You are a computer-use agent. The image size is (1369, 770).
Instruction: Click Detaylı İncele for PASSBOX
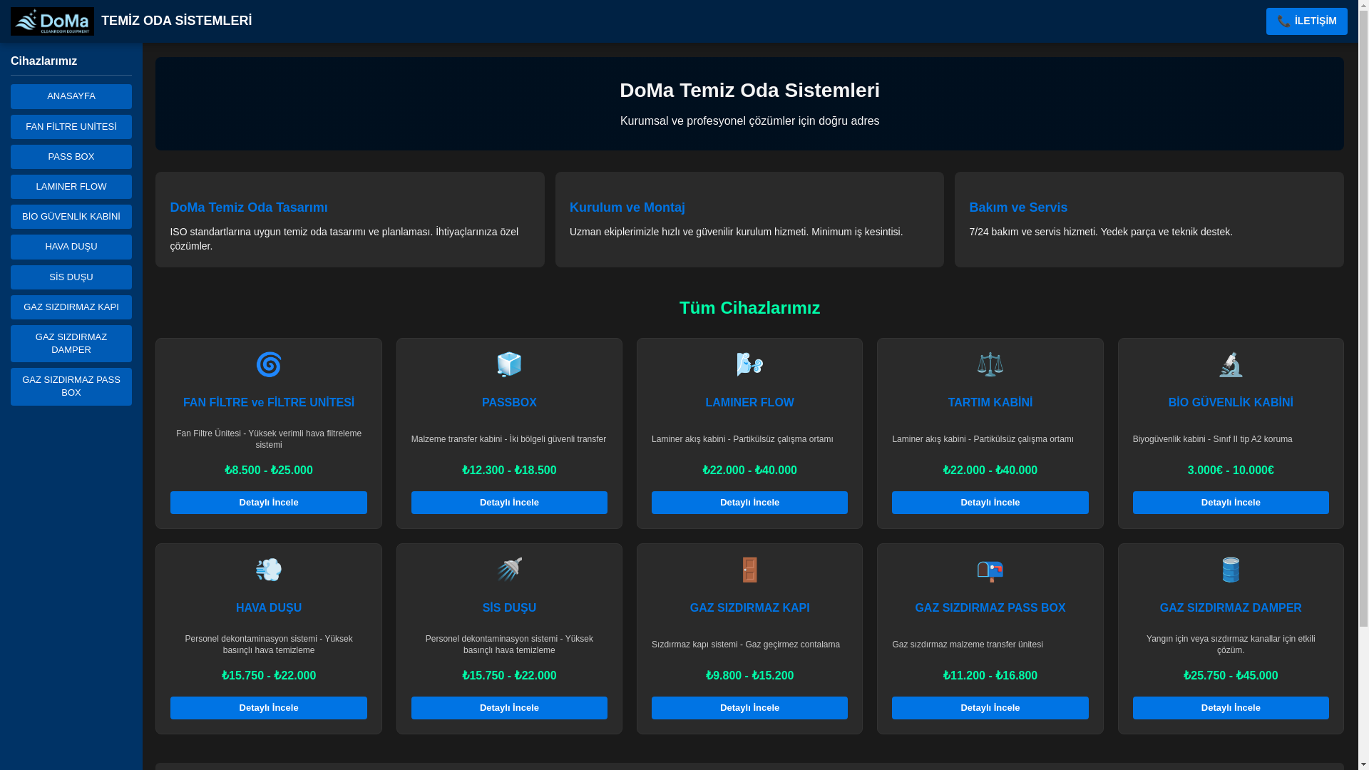coord(509,503)
